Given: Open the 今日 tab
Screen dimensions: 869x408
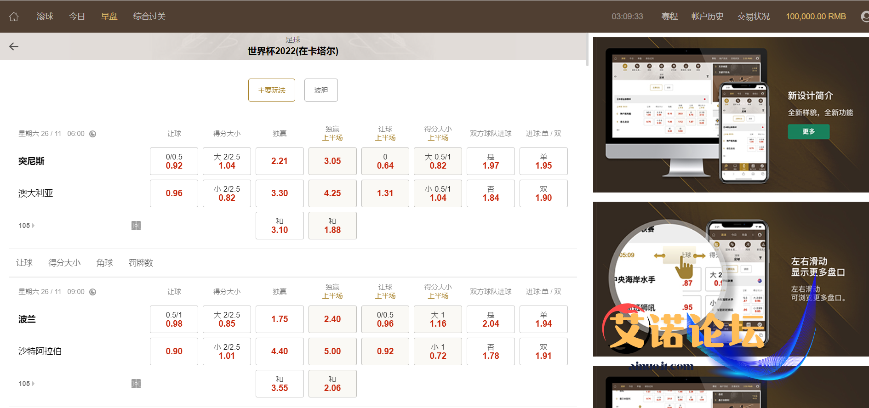Looking at the screenshot, I should coord(77,17).
